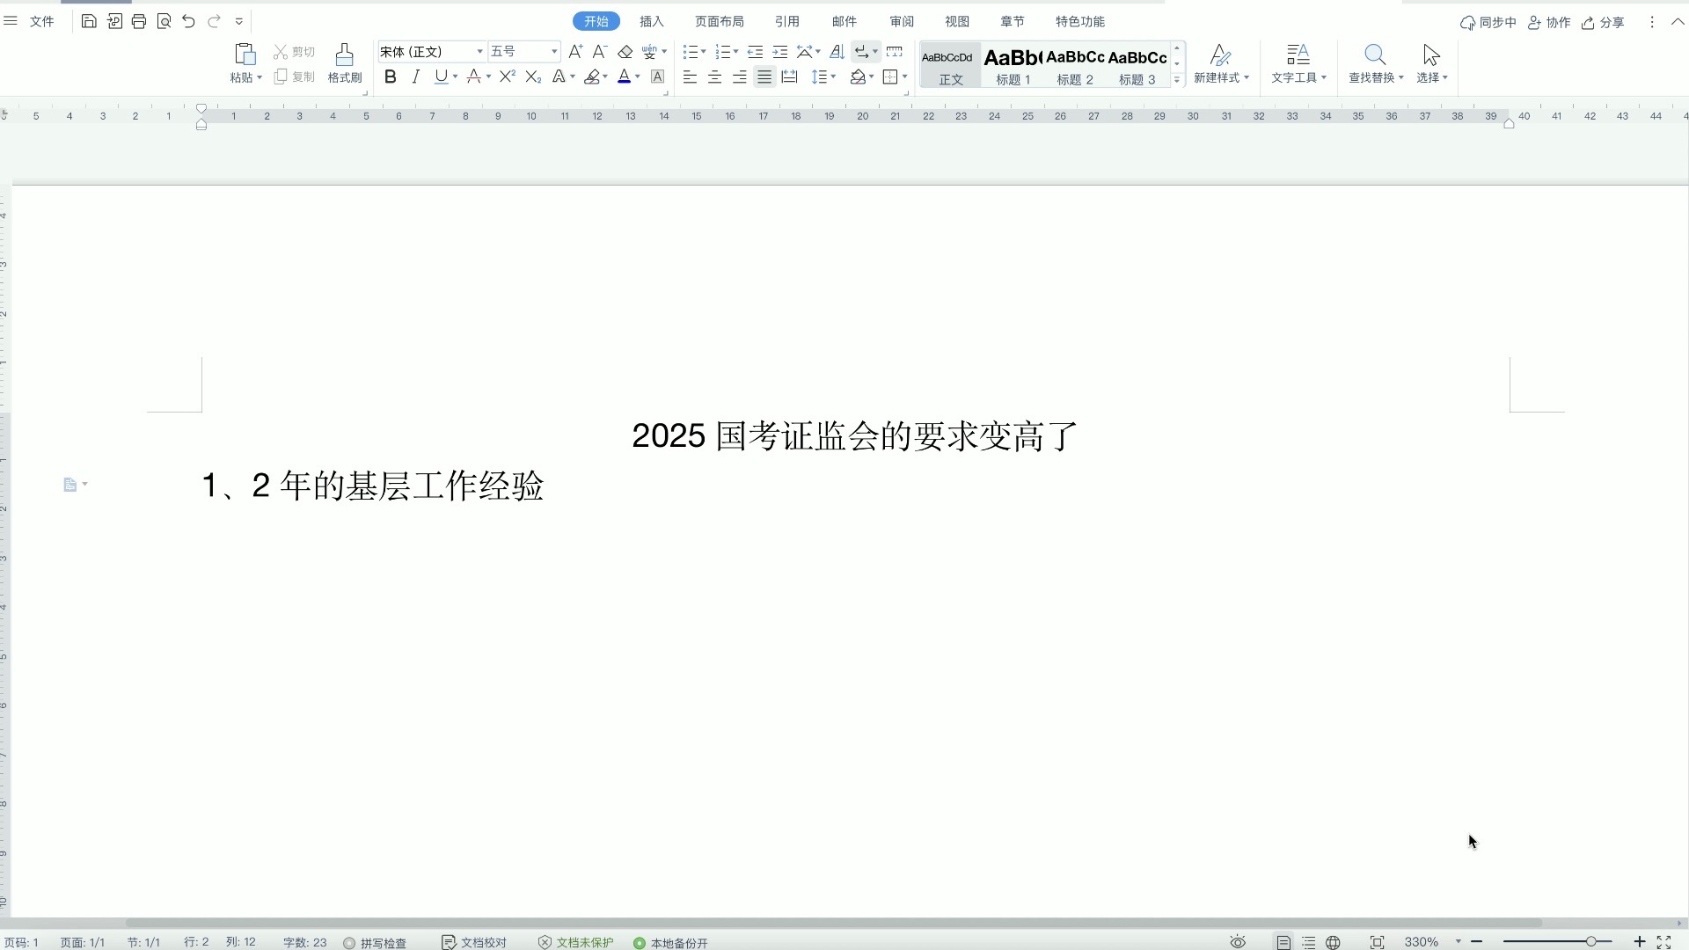Click the Copy (复制) icon
Viewport: 1689px width, 950px height.
tap(281, 77)
